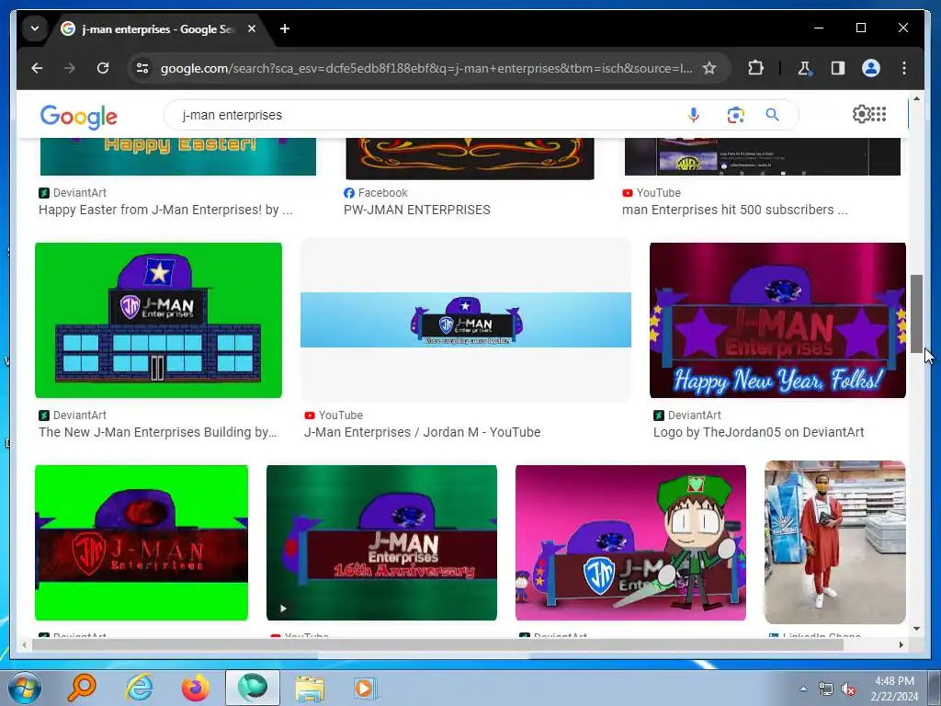Open Google quick settings gear
Image resolution: width=941 pixels, height=706 pixels.
(861, 114)
